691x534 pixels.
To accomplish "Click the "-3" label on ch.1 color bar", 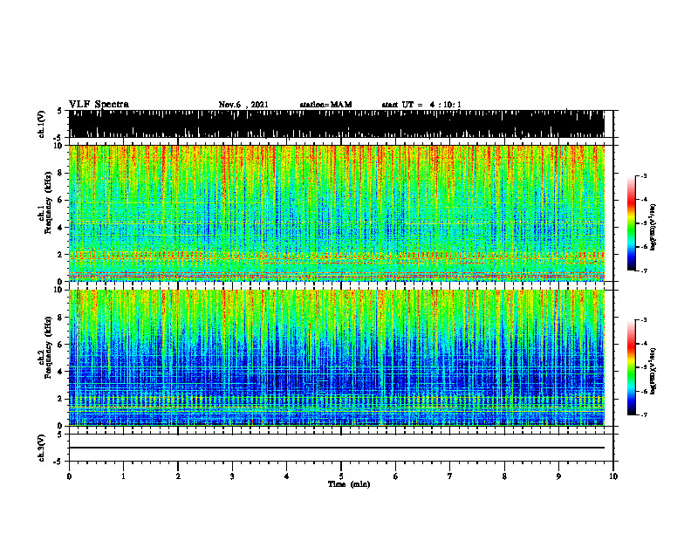I will point(643,175).
